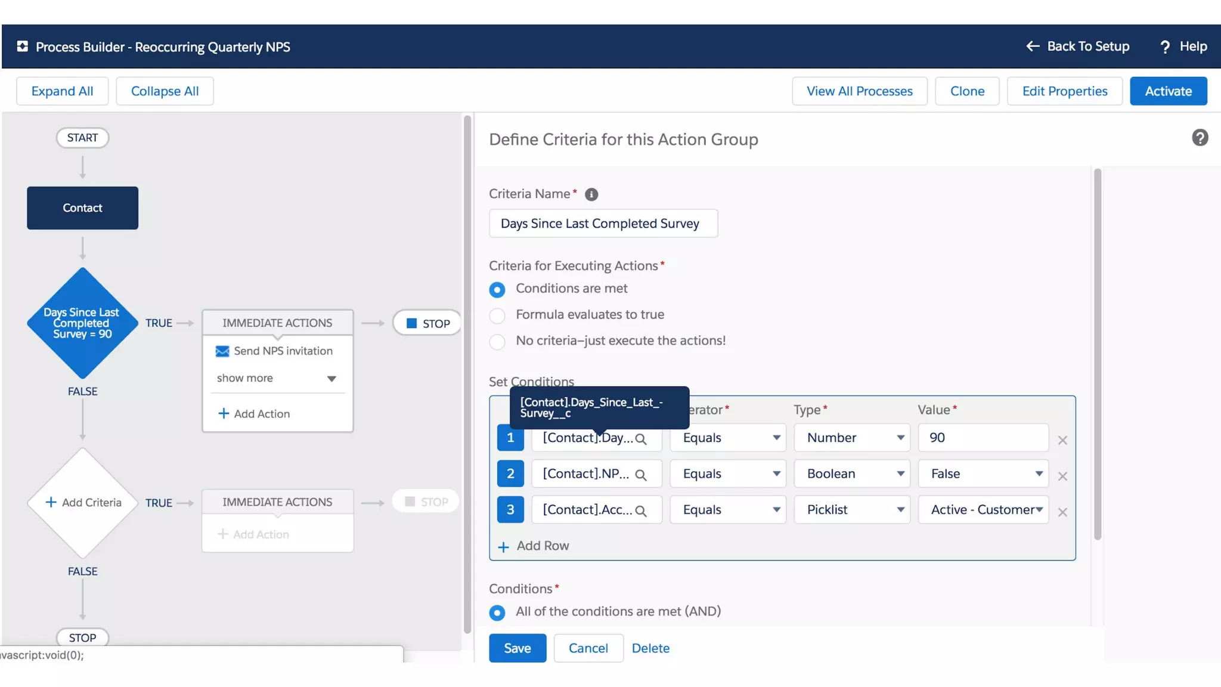The width and height of the screenshot is (1221, 687).
Task: Click Edit Properties
Action: (1065, 91)
